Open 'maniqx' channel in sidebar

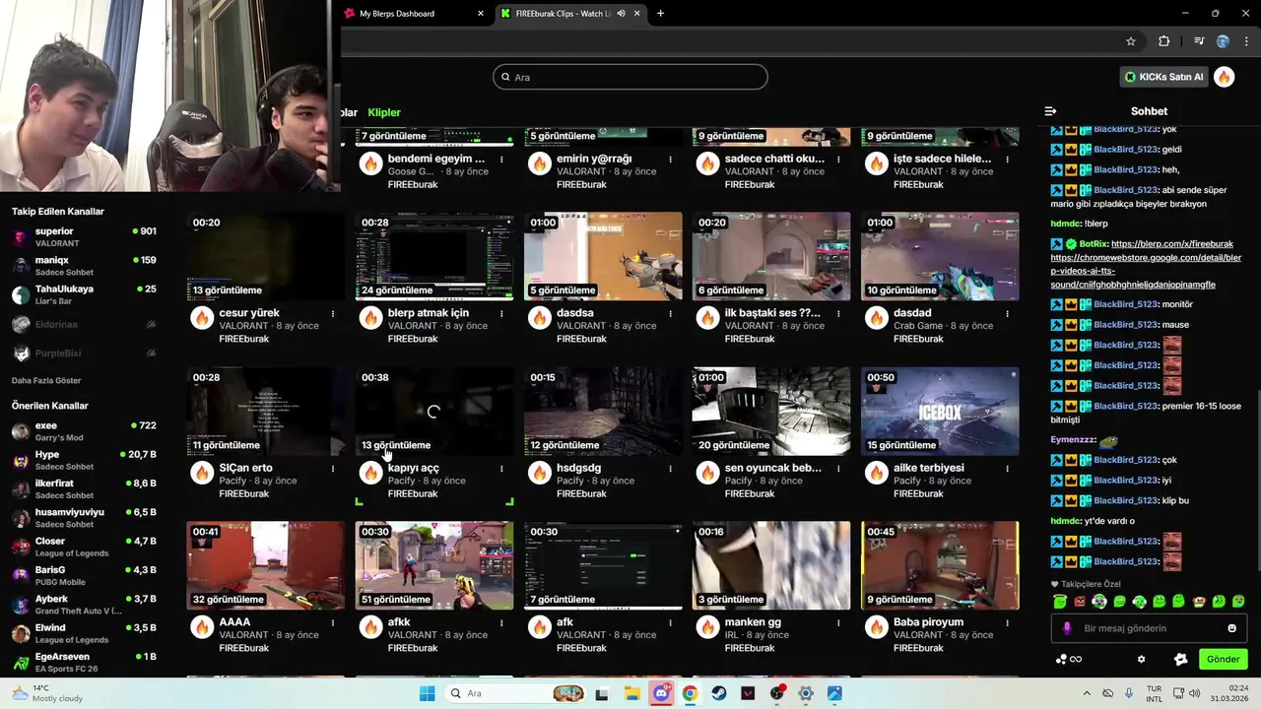[x=84, y=266]
